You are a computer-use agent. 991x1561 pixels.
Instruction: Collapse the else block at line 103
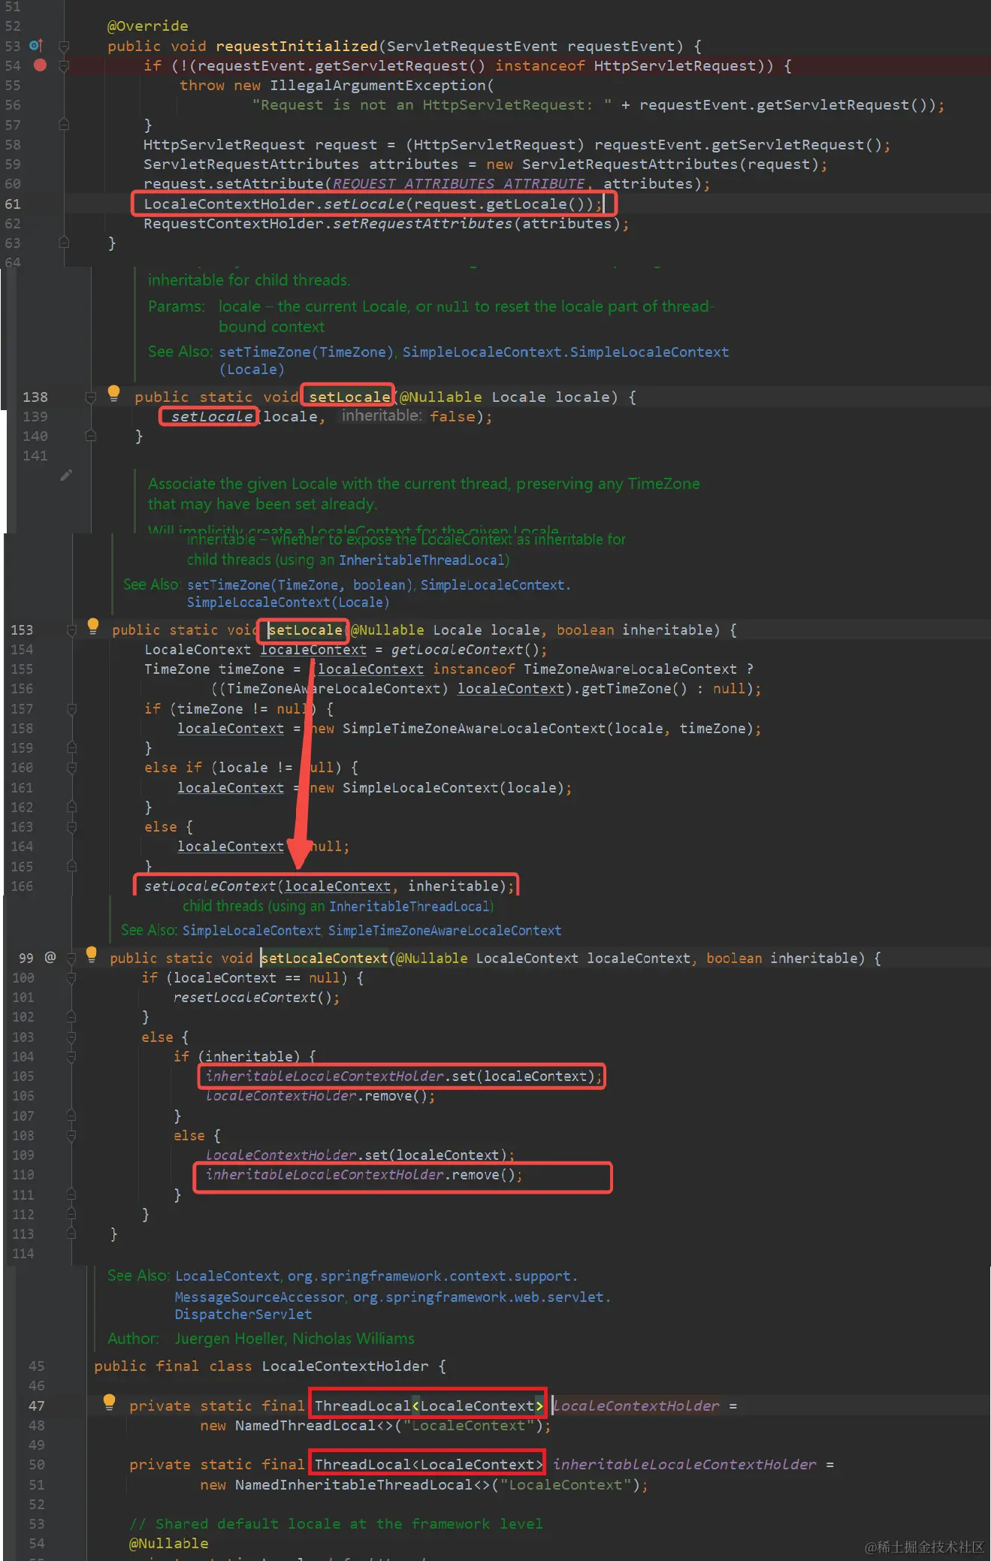[71, 1037]
